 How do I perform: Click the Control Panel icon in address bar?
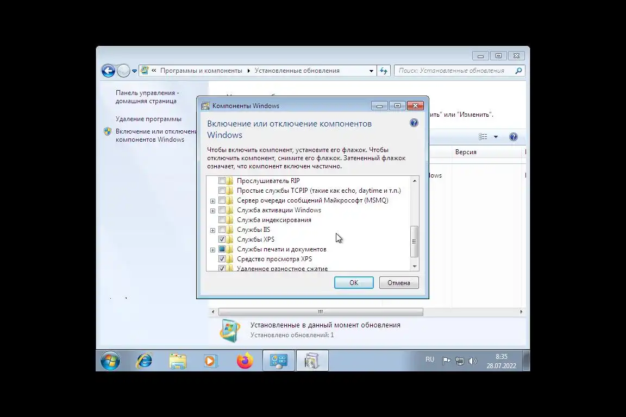tap(145, 70)
